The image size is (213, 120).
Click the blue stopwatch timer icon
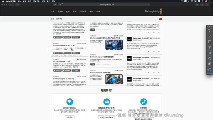tap(210, 69)
